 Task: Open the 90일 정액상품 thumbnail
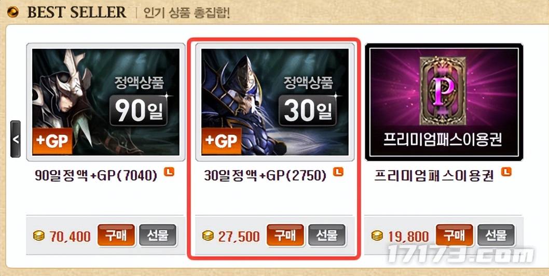click(x=106, y=102)
